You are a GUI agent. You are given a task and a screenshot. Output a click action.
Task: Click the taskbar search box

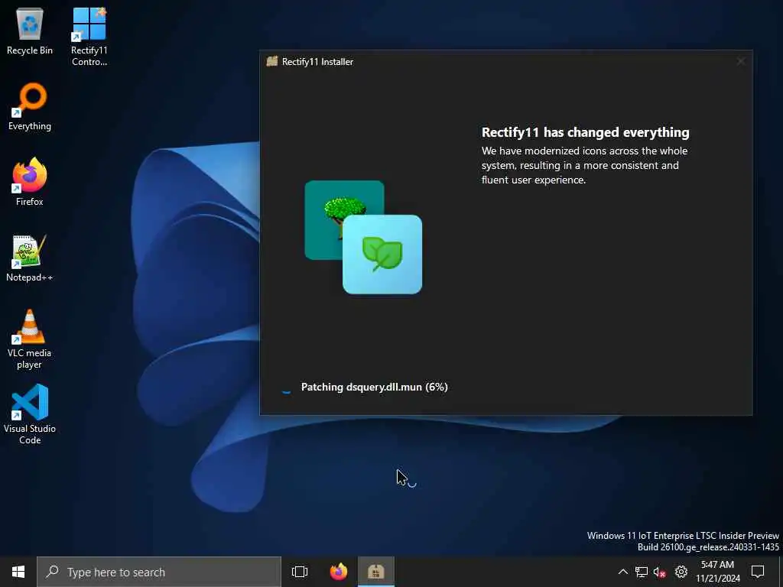(159, 572)
